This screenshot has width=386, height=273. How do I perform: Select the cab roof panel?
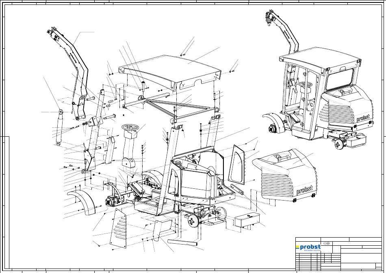click(171, 70)
